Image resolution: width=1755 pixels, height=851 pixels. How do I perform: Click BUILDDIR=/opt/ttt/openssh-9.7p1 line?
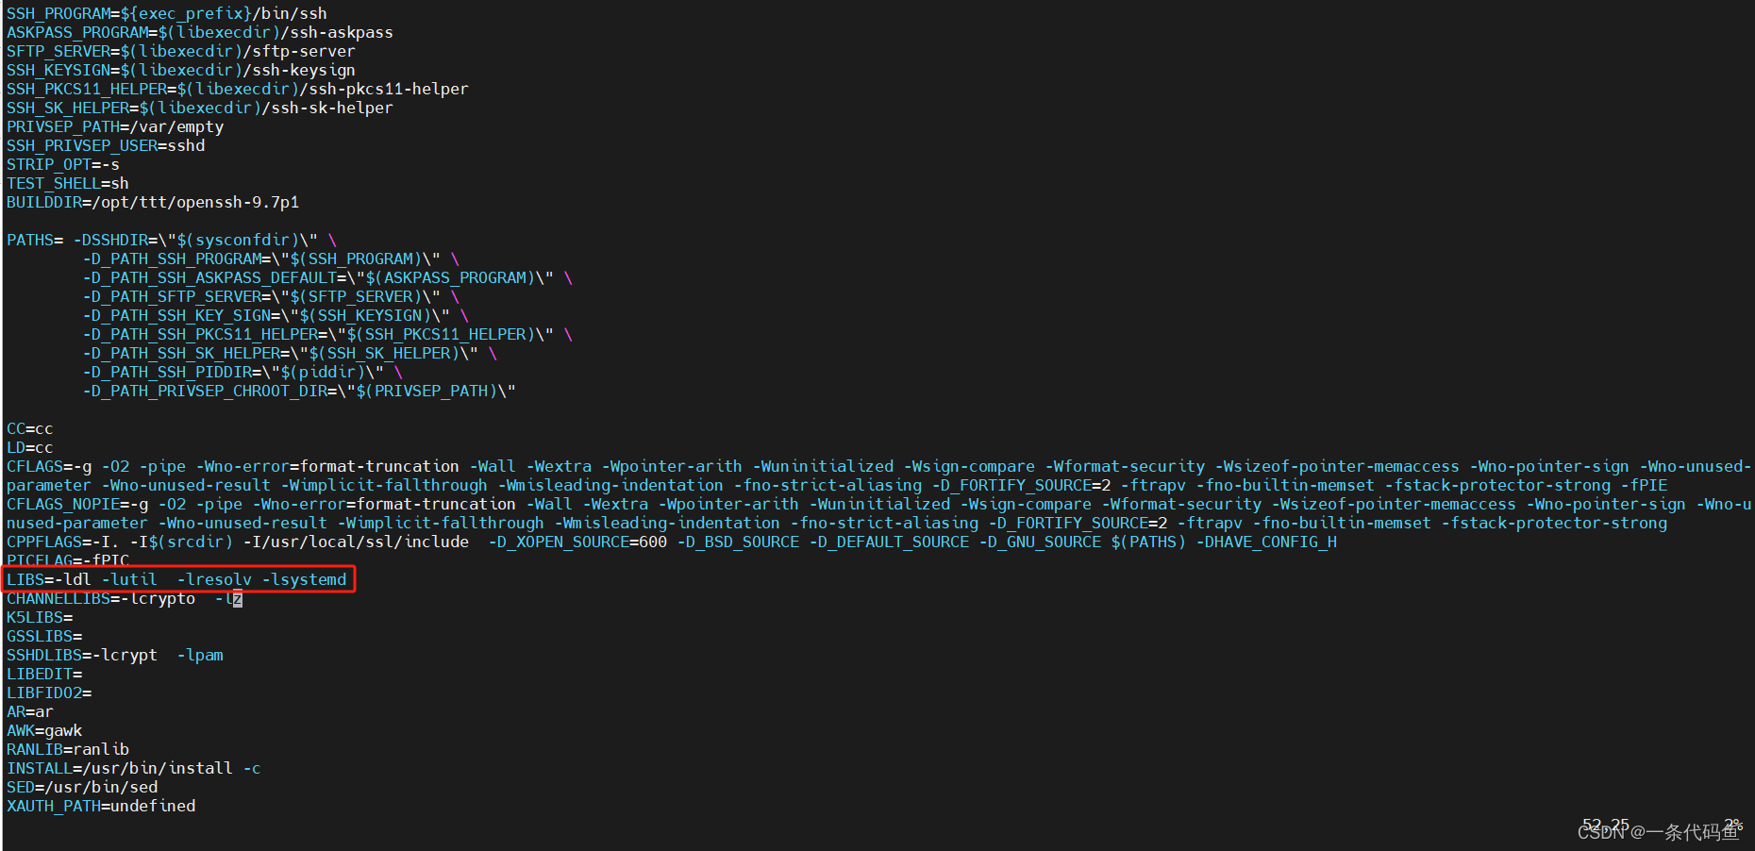click(153, 202)
